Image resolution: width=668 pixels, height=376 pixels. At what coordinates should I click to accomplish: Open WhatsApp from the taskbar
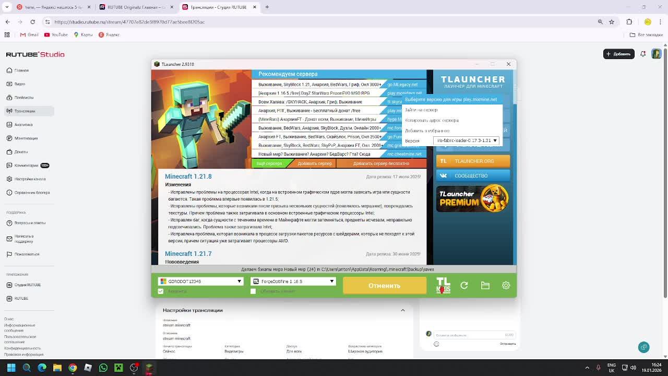coord(103,368)
